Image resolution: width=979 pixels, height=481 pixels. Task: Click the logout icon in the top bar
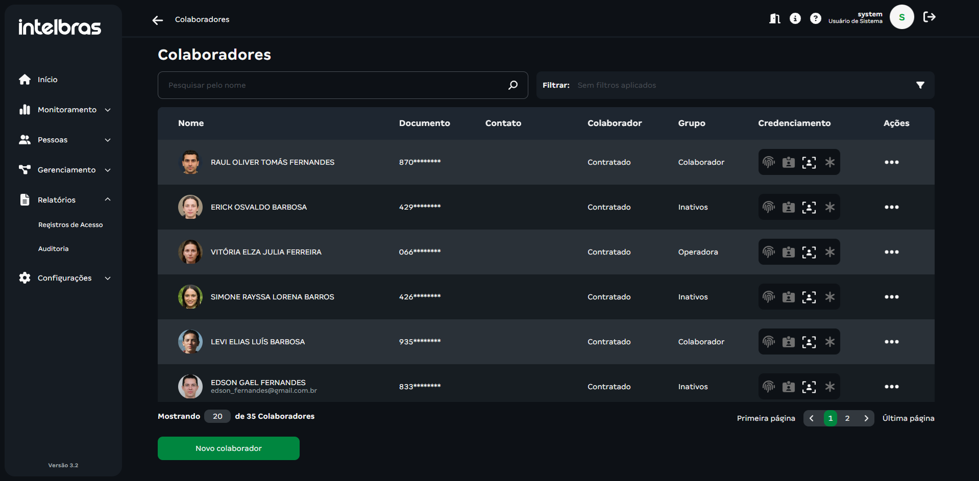coord(929,17)
